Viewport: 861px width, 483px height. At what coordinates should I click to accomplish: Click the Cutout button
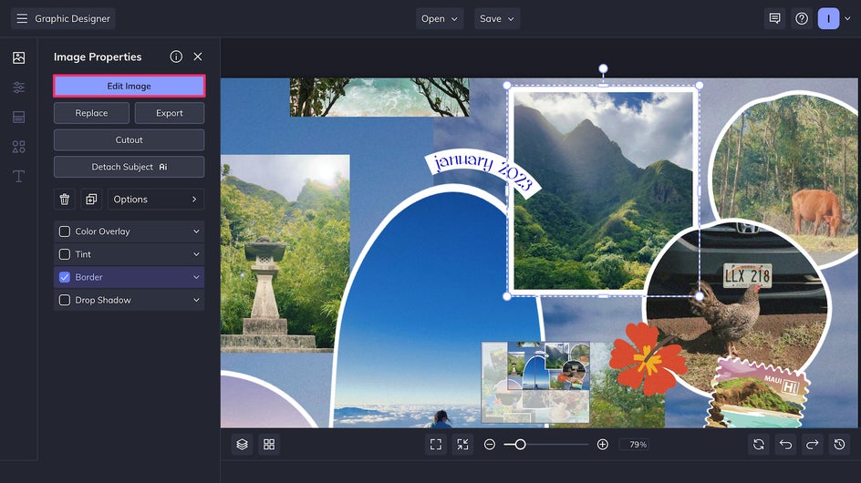129,140
